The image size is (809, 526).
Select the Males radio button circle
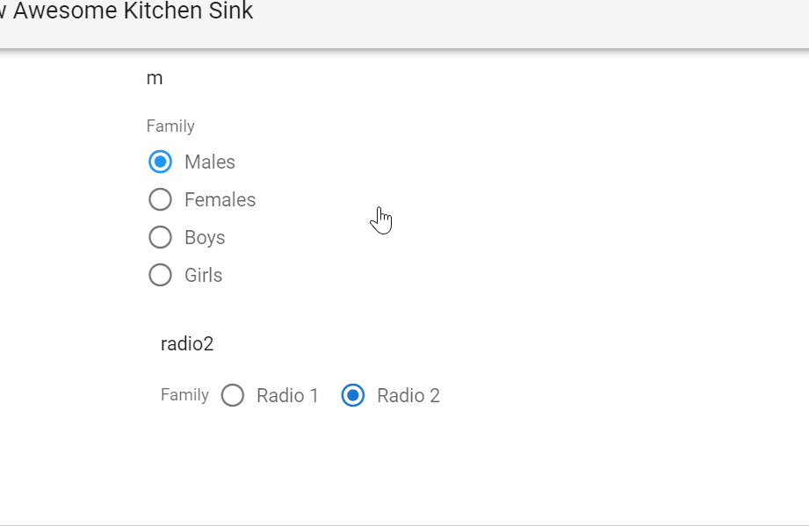point(160,162)
